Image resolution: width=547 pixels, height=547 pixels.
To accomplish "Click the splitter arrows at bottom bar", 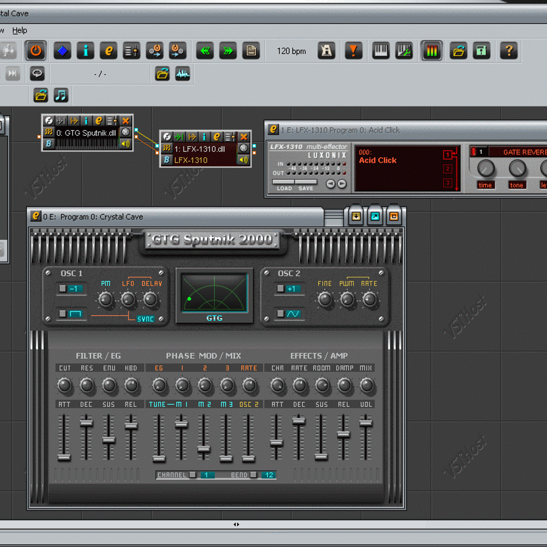I will tap(236, 524).
